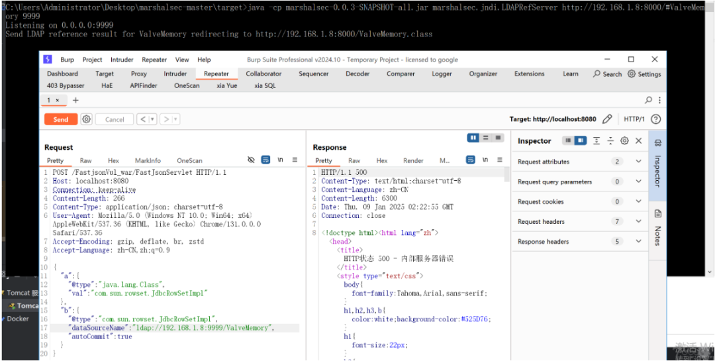Add a new Repeater tab
This screenshot has height=361, width=715.
(x=75, y=100)
